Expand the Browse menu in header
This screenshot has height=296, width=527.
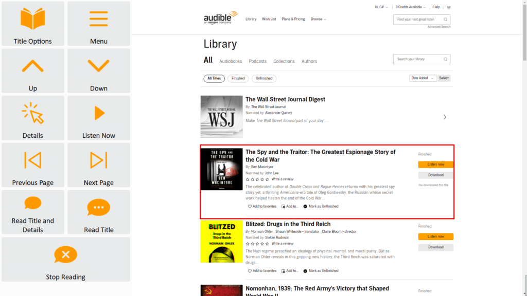pos(318,19)
